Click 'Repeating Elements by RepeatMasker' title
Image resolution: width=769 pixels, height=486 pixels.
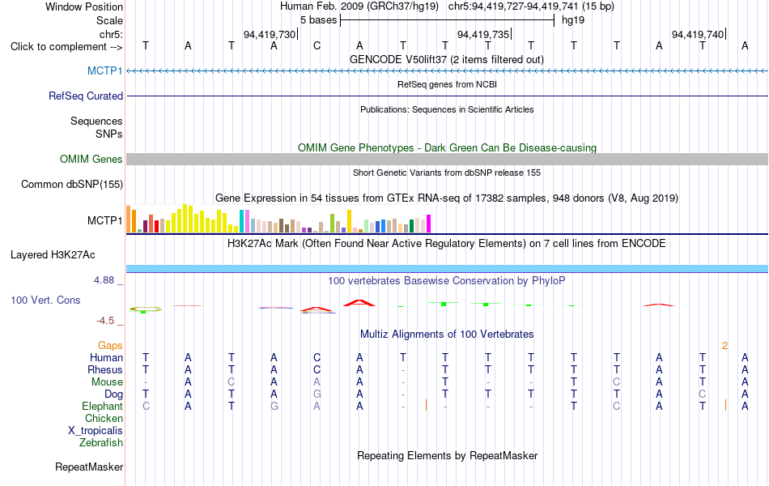tap(448, 455)
